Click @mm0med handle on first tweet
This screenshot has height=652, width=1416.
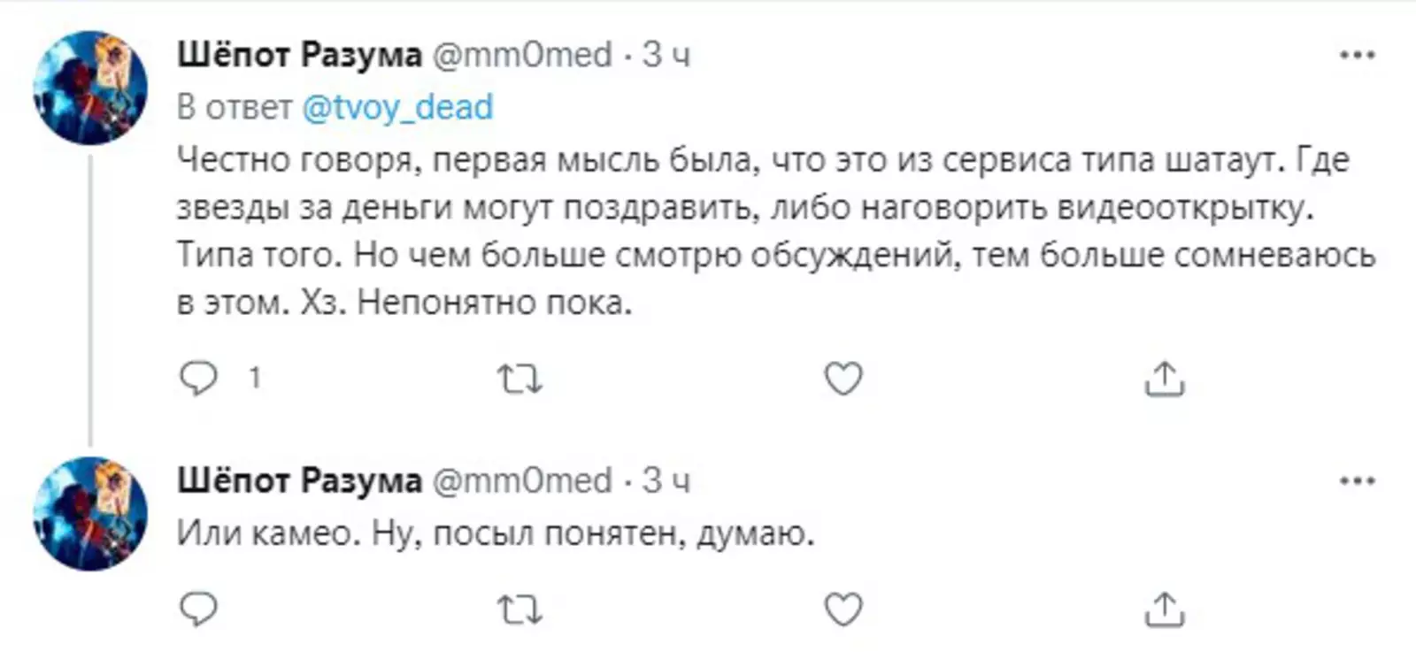tap(522, 55)
